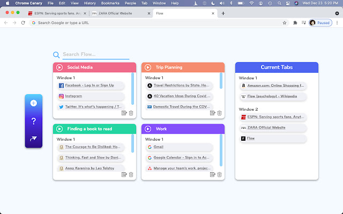
Task: Open Domestic Travel During the COVID link
Action: click(181, 106)
